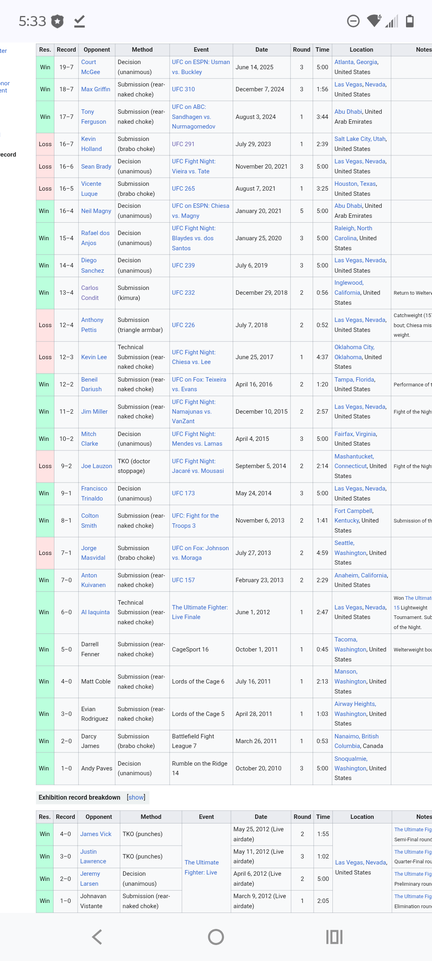Open Anton Kuivanen opponent link
Viewport: 432px width, 961px height.
point(93,580)
